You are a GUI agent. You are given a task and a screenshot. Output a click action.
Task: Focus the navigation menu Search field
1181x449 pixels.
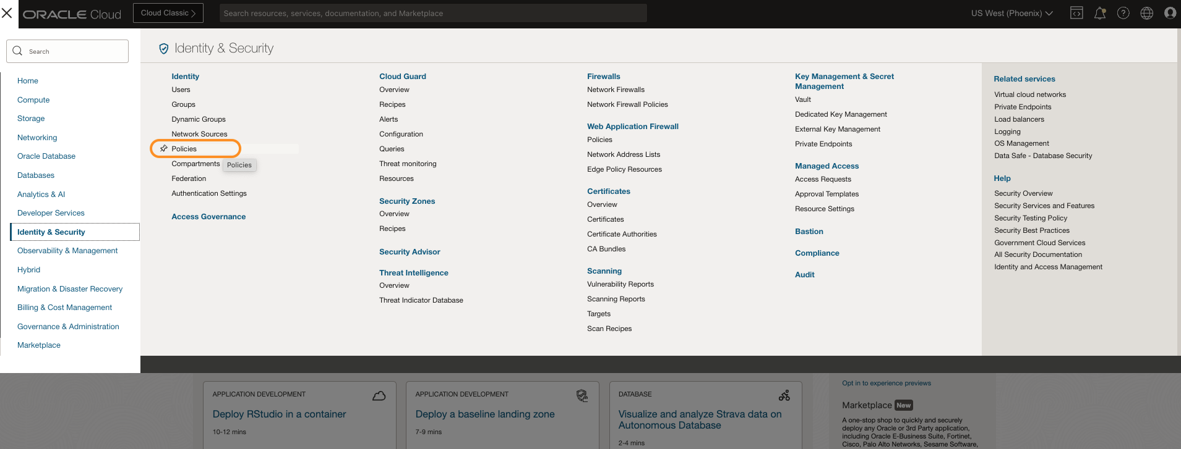(x=67, y=51)
